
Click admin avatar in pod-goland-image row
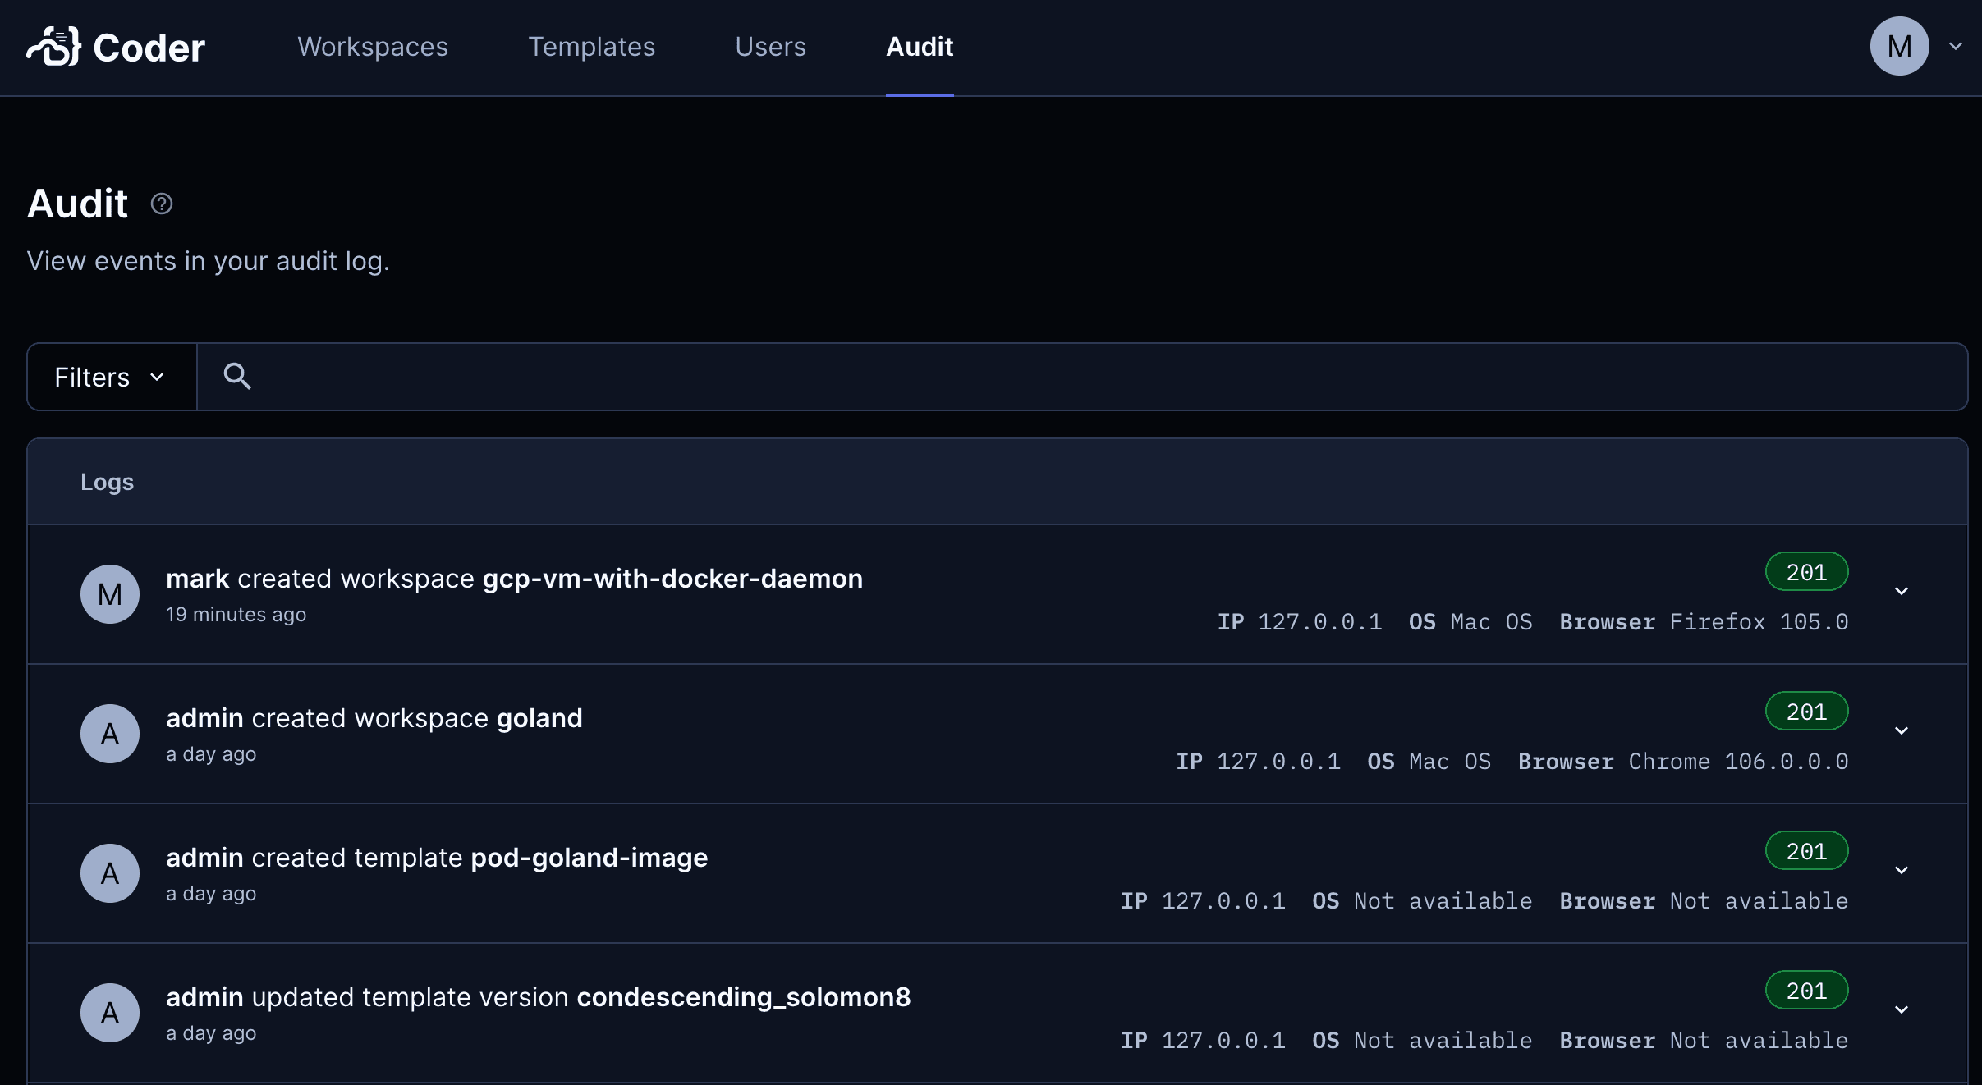coord(110,873)
